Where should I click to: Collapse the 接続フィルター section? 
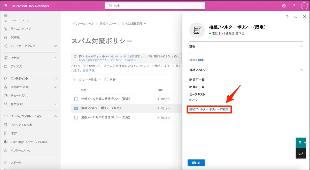click(x=301, y=70)
